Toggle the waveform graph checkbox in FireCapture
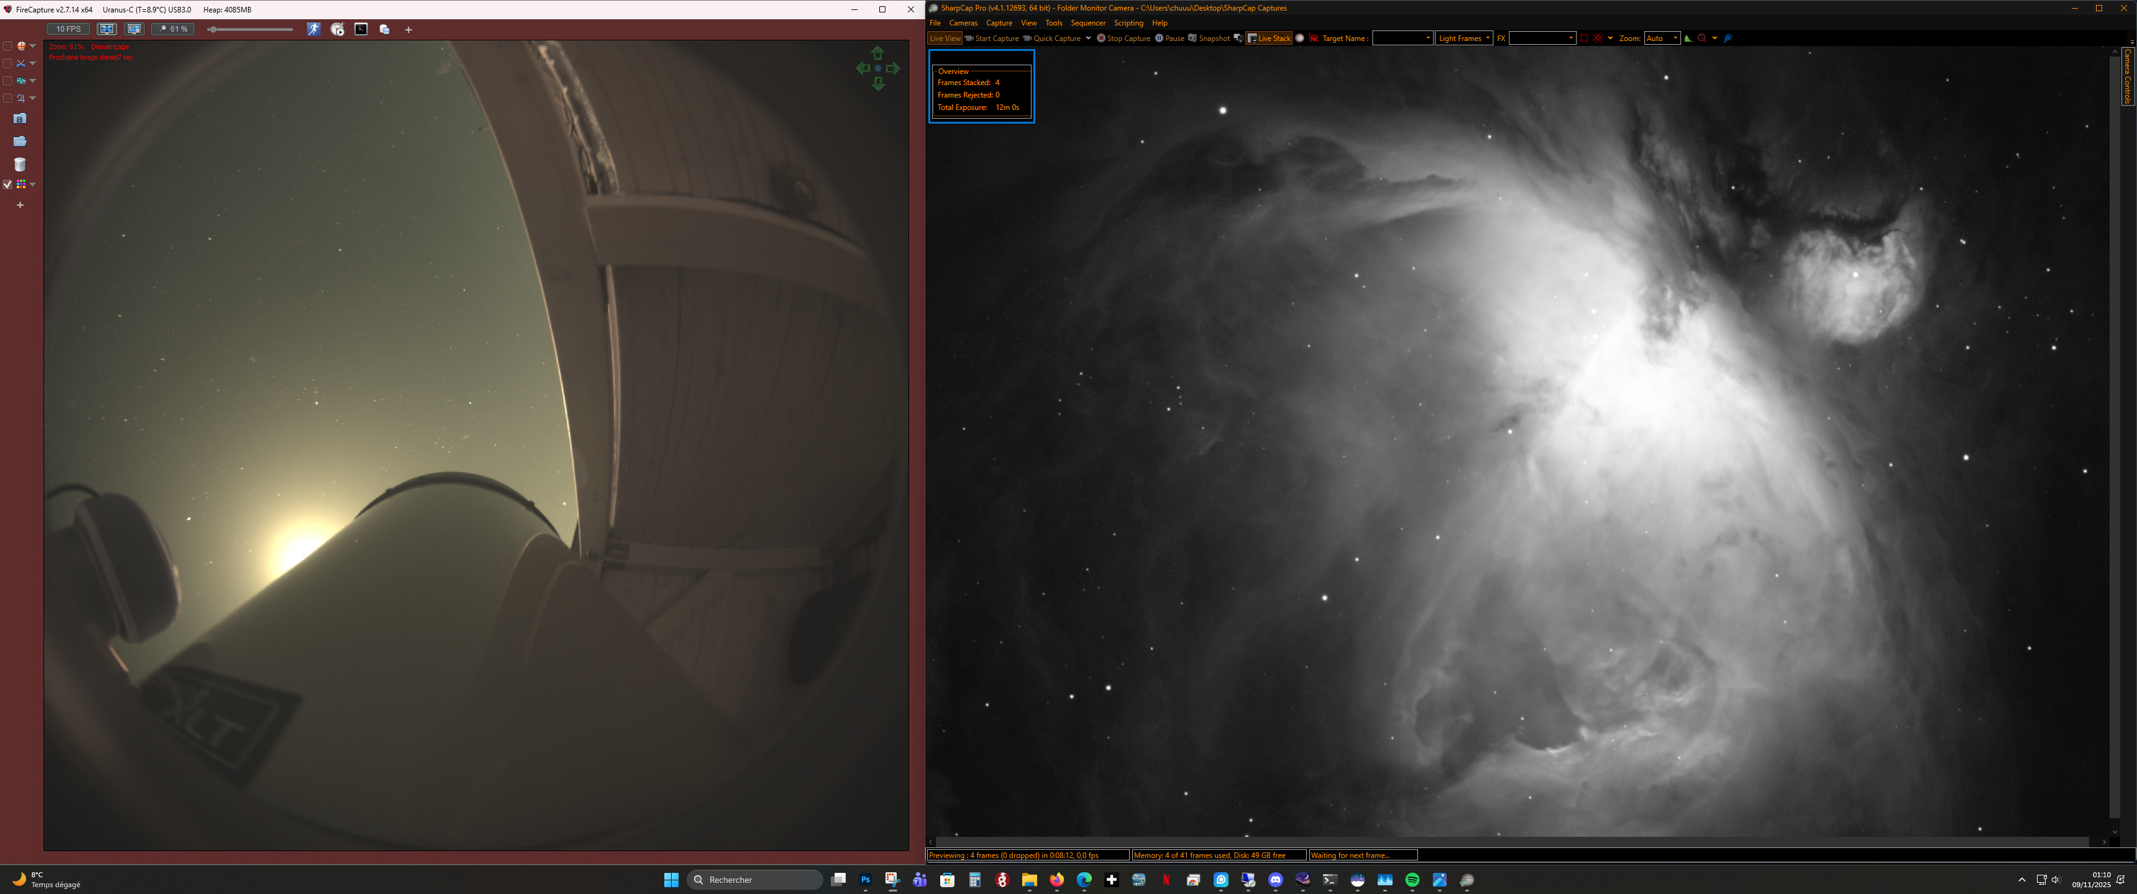 (7, 81)
